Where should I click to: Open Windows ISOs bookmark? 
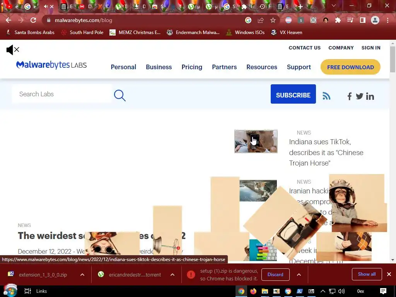coord(246,32)
